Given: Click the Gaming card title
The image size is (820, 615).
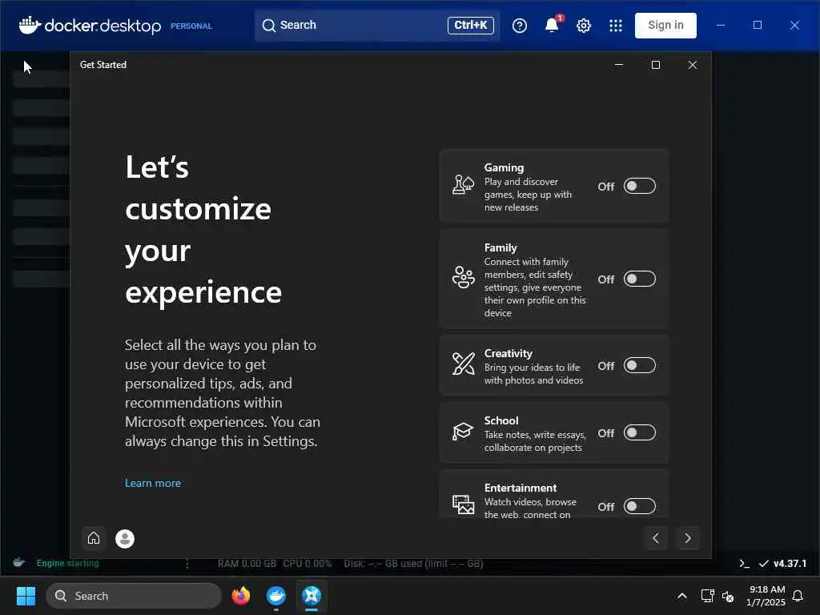Looking at the screenshot, I should point(504,168).
